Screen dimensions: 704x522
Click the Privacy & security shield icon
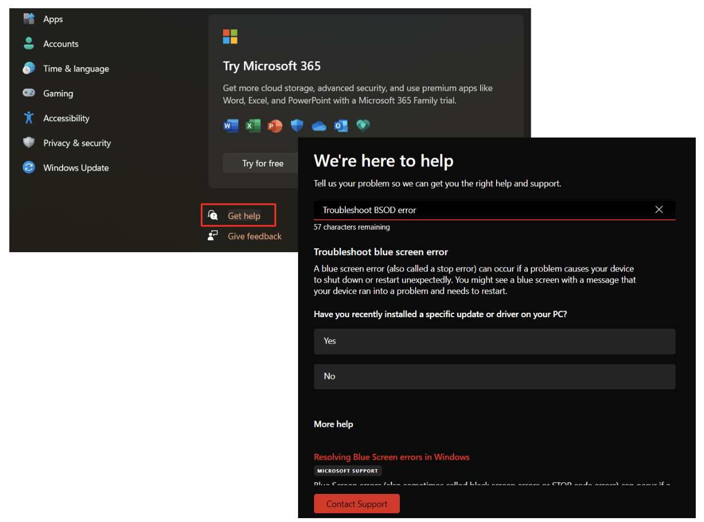29,143
